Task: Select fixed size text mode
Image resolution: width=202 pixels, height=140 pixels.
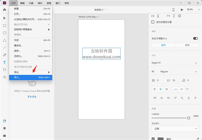Action: pos(187,89)
